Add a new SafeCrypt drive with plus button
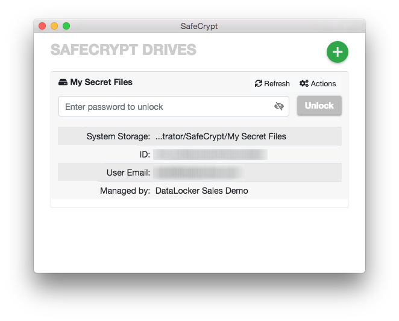This screenshot has width=399, height=321. tap(337, 52)
